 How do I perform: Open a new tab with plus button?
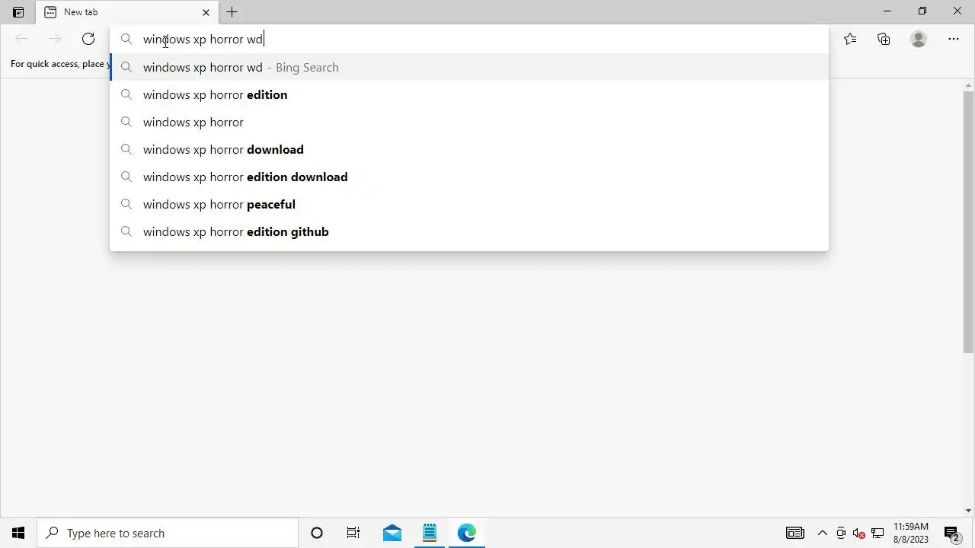point(232,12)
